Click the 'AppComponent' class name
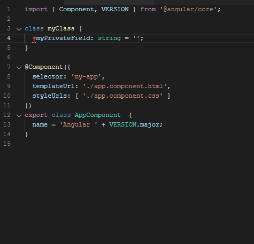The image size is (254, 244). point(98,115)
